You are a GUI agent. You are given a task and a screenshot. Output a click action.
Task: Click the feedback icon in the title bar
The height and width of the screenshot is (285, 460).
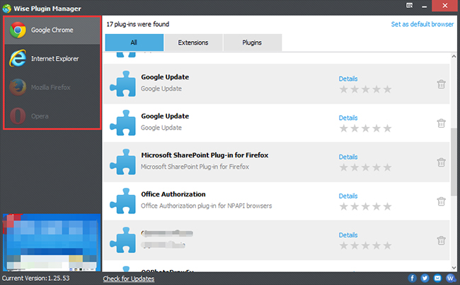click(x=409, y=6)
